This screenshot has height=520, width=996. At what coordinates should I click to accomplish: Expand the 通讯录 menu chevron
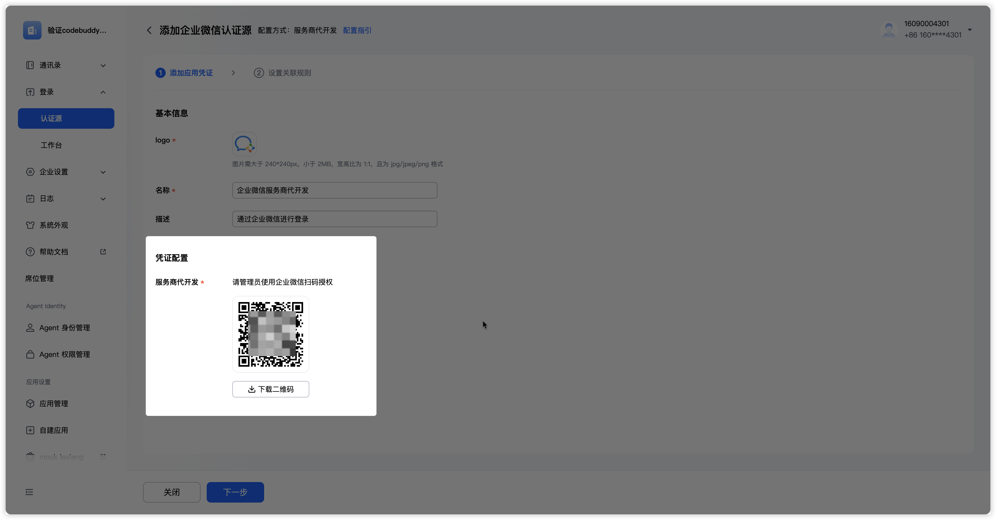(103, 65)
